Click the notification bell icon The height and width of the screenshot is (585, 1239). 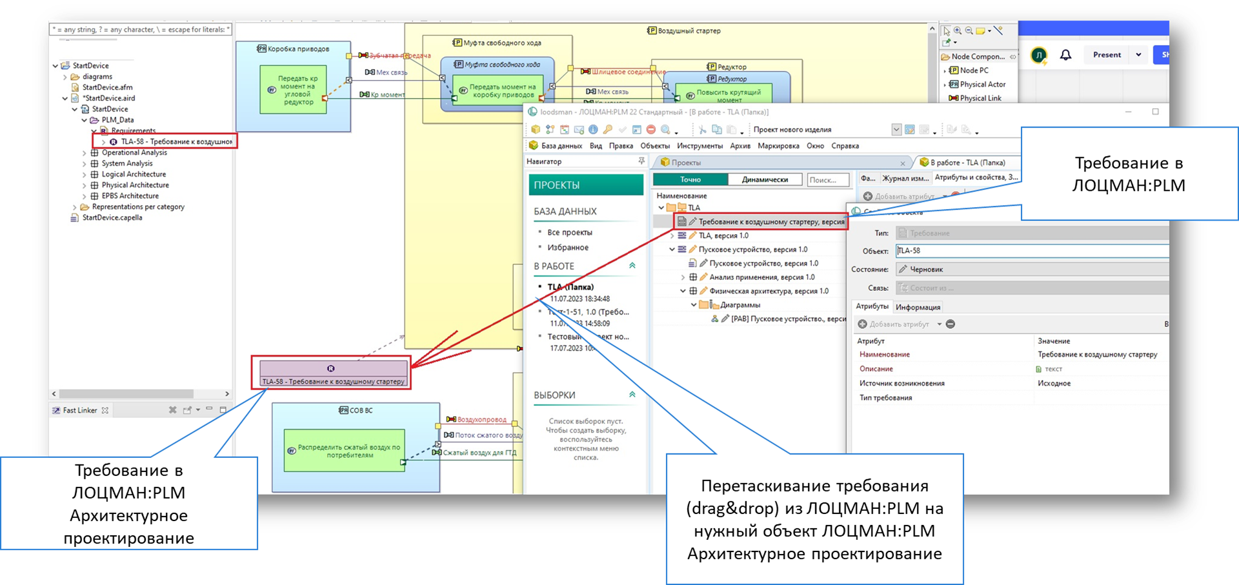pyautogui.click(x=1065, y=55)
